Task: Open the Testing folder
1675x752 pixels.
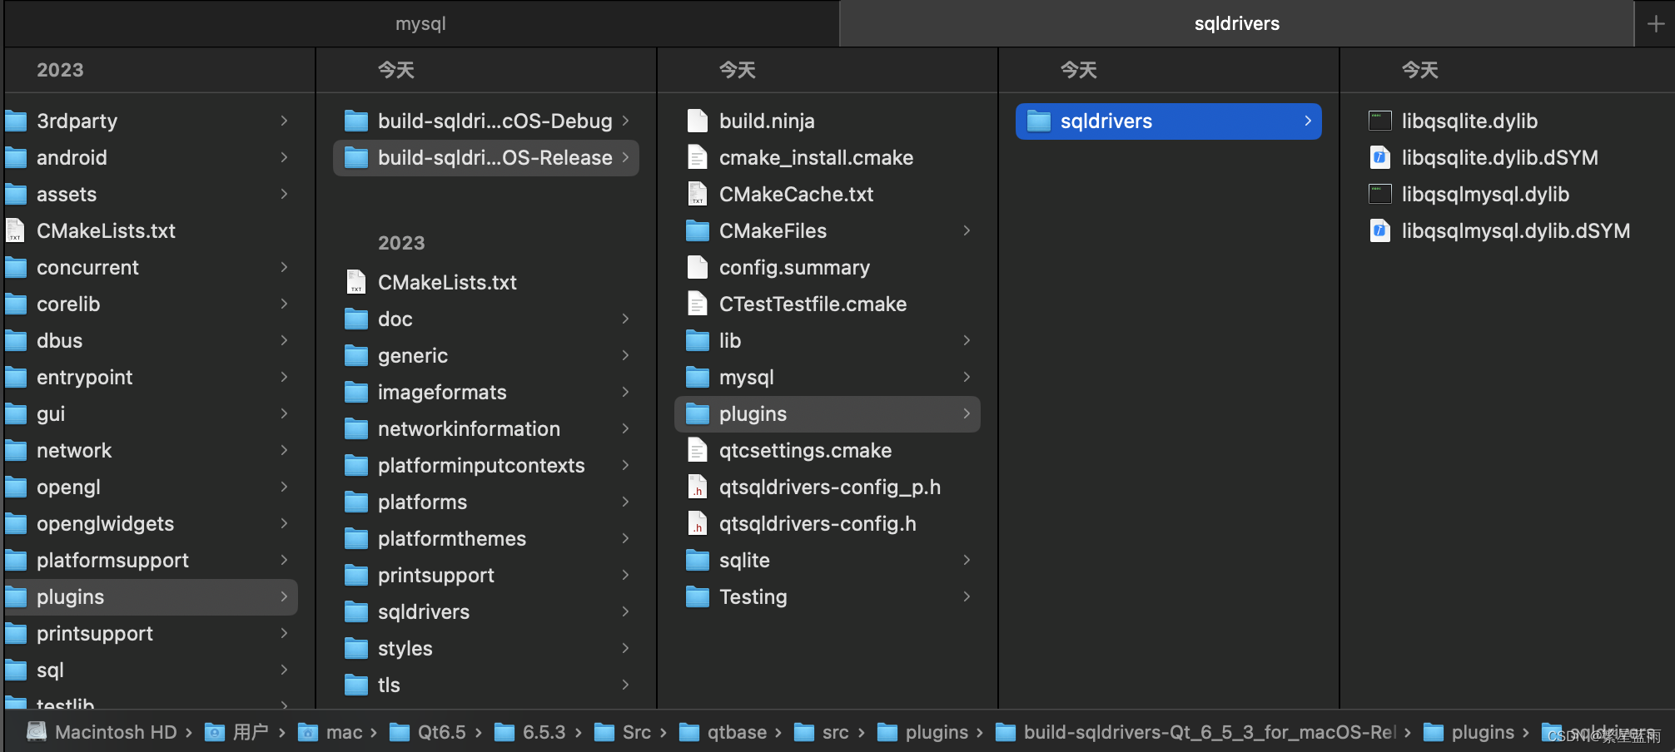Action: tap(752, 596)
